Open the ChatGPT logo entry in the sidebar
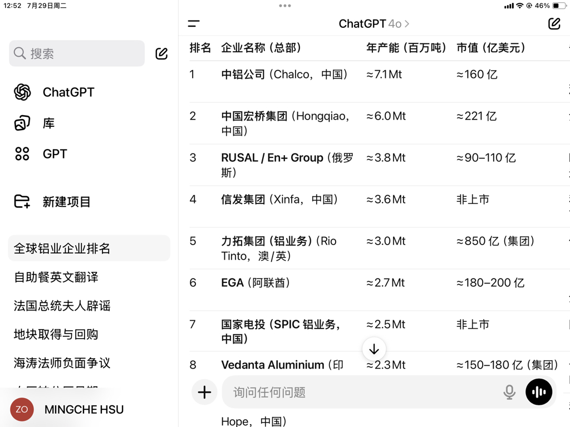This screenshot has height=427, width=570. (x=22, y=92)
